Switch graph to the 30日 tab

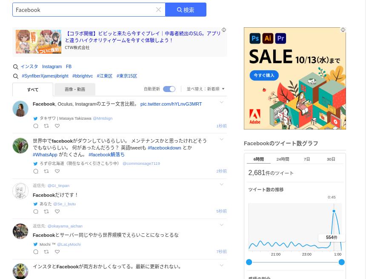[331, 159]
